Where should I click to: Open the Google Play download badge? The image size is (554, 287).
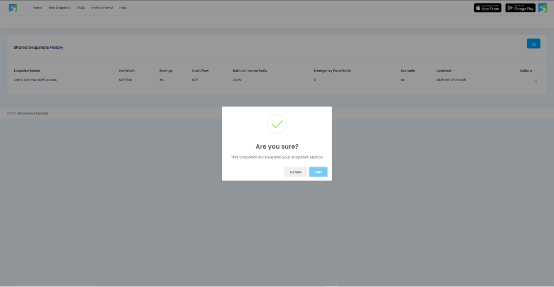pos(520,8)
